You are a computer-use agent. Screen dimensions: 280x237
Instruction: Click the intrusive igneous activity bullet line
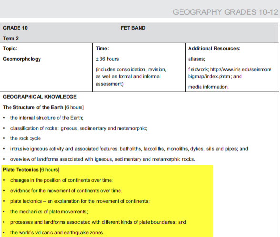[129, 149]
